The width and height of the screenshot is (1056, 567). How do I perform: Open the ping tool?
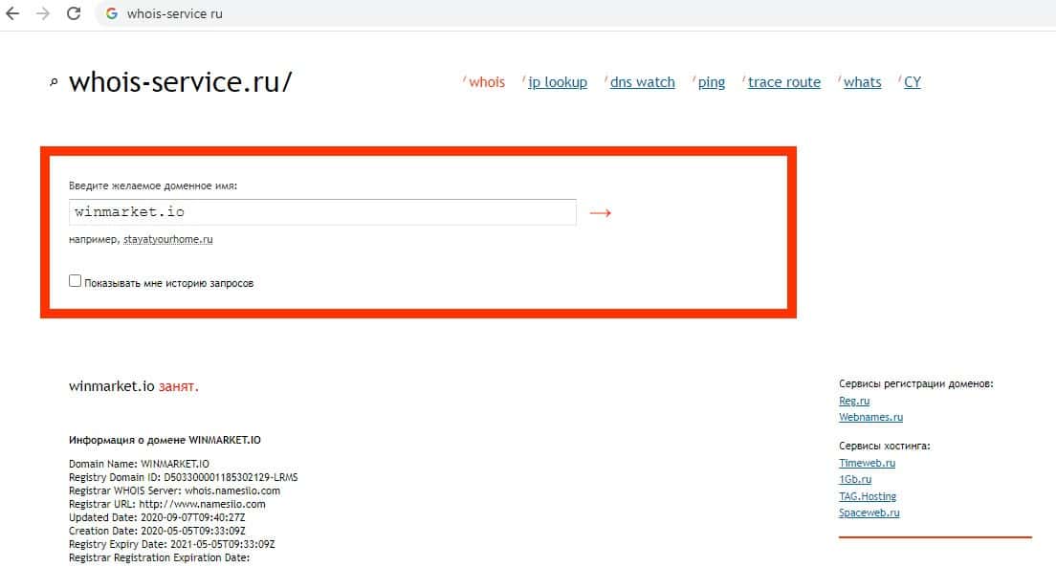tap(712, 82)
